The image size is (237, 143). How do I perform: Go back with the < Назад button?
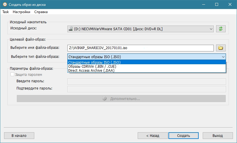pyautogui.click(x=152, y=135)
